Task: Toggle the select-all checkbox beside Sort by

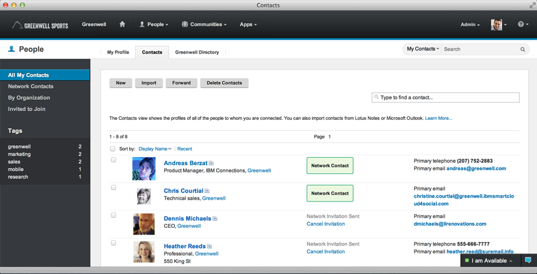Action: click(113, 149)
